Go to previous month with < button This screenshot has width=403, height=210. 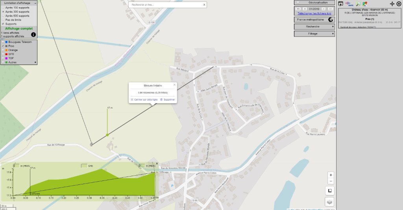pyautogui.click(x=305, y=9)
